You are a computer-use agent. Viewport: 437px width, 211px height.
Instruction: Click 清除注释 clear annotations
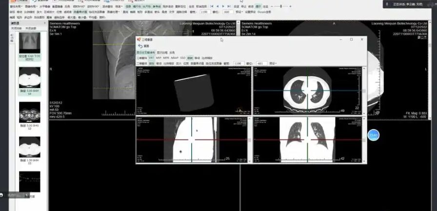[181, 12]
